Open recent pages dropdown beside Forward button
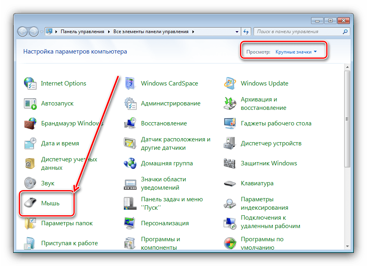This screenshot has height=266, width=367. (42, 32)
